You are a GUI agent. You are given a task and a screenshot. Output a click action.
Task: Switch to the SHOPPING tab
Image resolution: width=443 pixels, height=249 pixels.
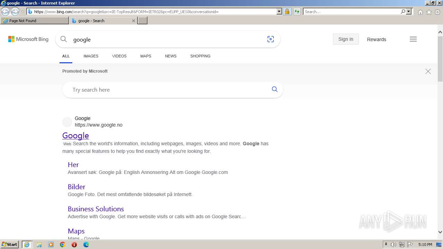(x=200, y=56)
